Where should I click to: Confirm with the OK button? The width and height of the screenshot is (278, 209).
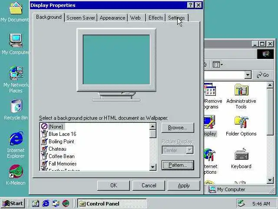(113, 185)
